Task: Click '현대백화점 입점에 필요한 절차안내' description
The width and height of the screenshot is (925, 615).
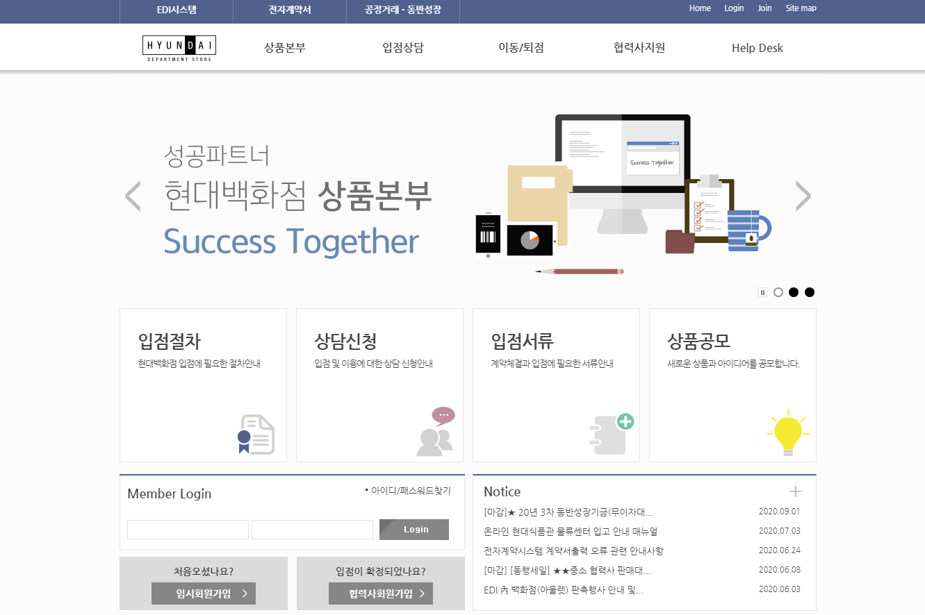Action: tap(199, 364)
